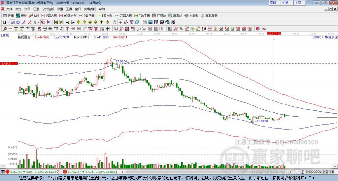Click first yellow diamond left-arrow icon
The image size is (338, 181).
[x=79, y=22]
